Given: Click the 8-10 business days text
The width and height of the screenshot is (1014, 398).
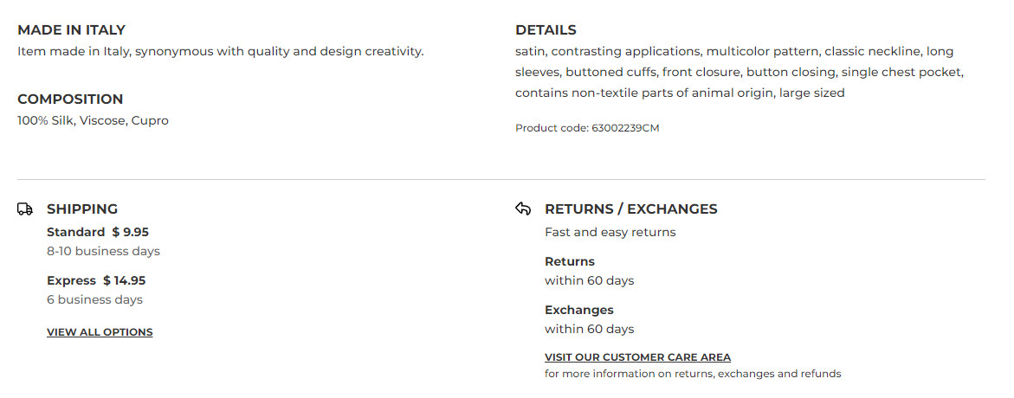Looking at the screenshot, I should pyautogui.click(x=103, y=251).
